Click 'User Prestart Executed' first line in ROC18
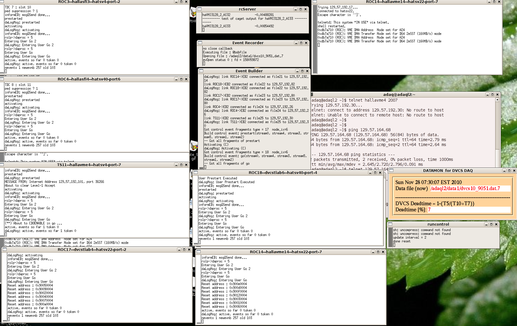 [x=218, y=178]
